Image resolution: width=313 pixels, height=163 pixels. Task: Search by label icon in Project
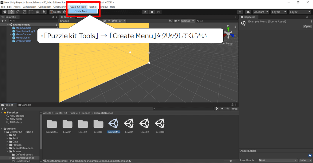point(222,109)
